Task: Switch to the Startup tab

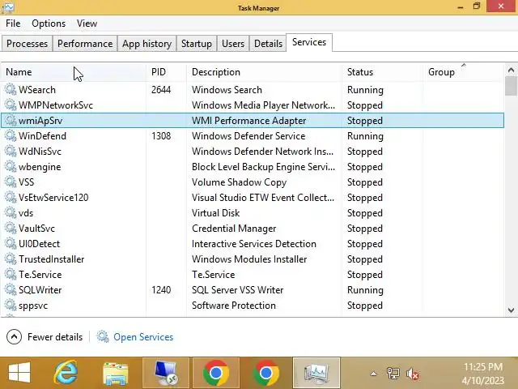Action: 197,44
